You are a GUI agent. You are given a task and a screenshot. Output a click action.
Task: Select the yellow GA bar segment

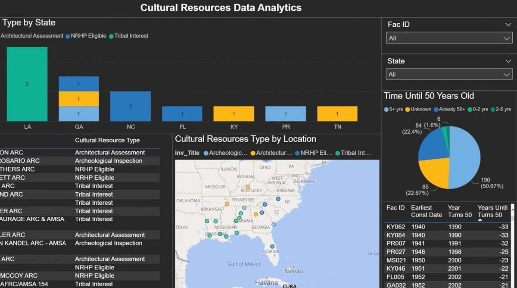click(x=78, y=99)
